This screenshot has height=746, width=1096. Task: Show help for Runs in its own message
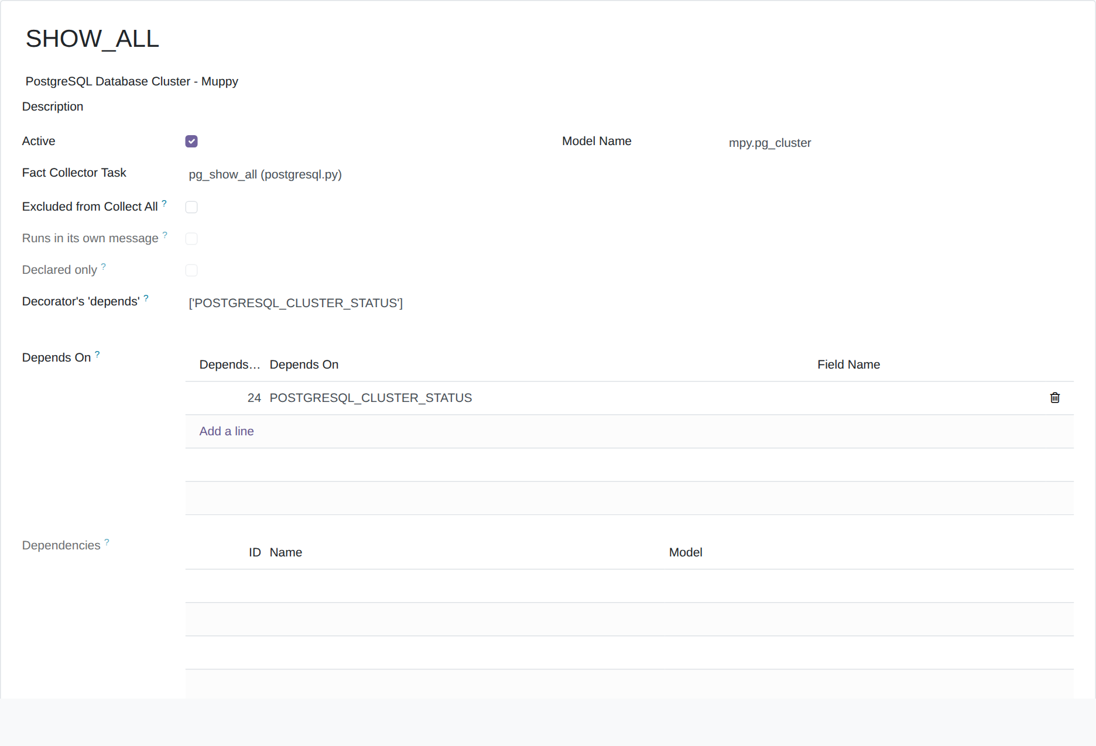point(165,235)
